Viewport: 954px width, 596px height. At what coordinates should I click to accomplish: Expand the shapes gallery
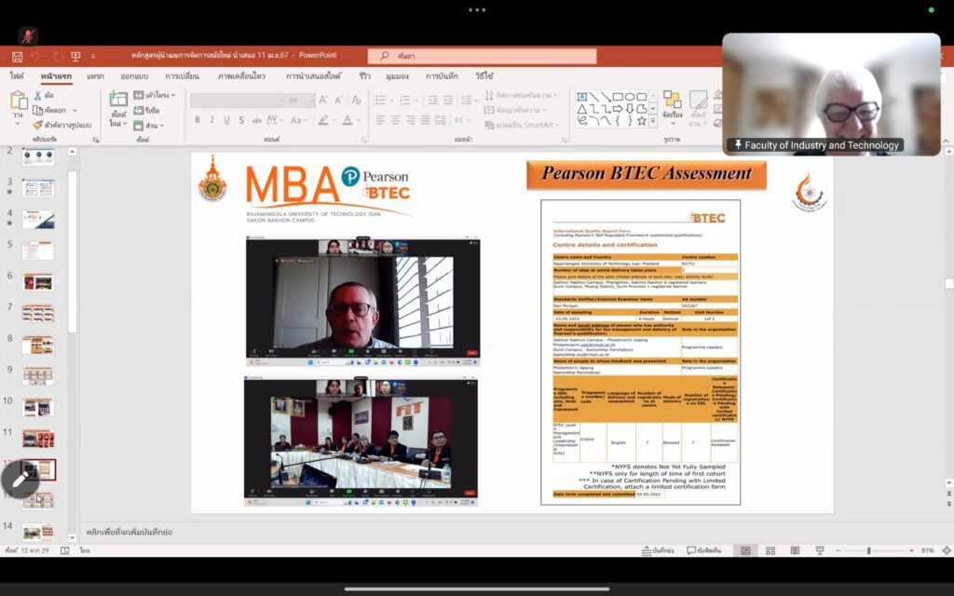[652, 121]
